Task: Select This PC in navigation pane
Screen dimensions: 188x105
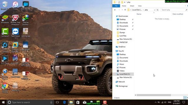Action: (121, 51)
